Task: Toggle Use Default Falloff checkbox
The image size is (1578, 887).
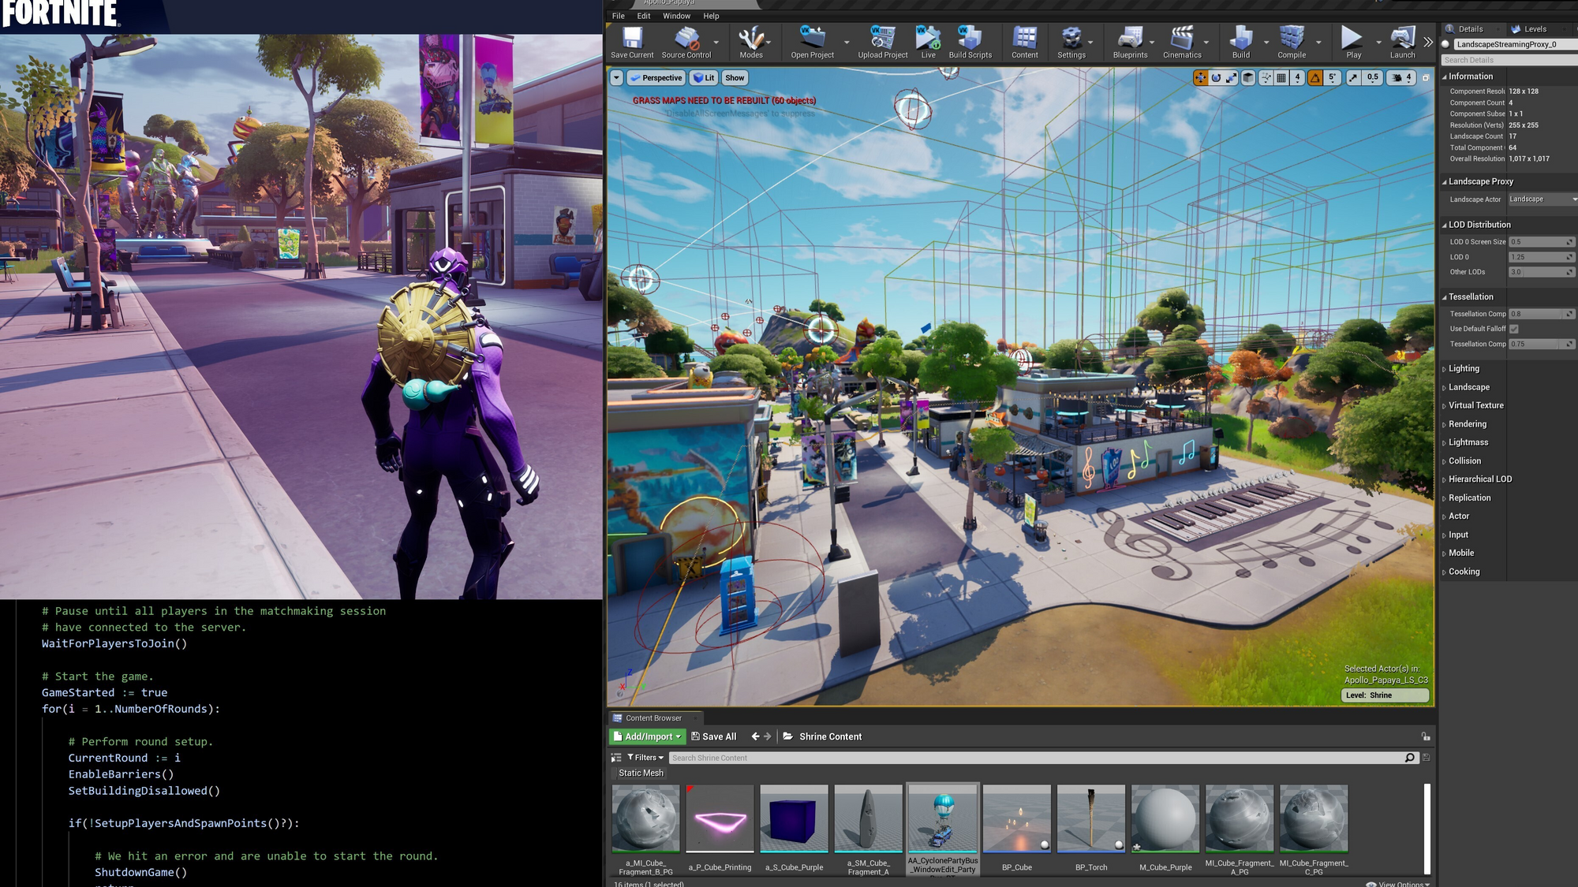Action: [x=1513, y=328]
